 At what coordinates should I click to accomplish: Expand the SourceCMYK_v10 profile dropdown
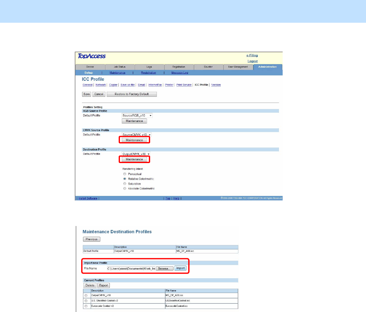[x=137, y=135]
